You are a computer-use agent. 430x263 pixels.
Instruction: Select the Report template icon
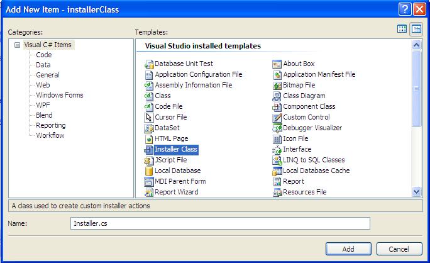(277, 182)
